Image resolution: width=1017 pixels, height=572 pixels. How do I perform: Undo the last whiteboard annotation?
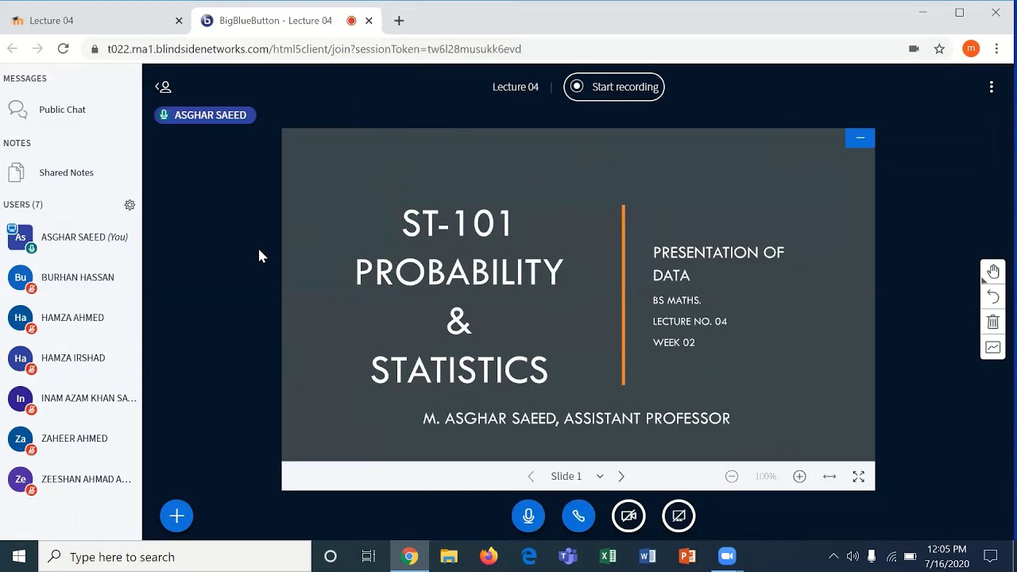click(992, 297)
